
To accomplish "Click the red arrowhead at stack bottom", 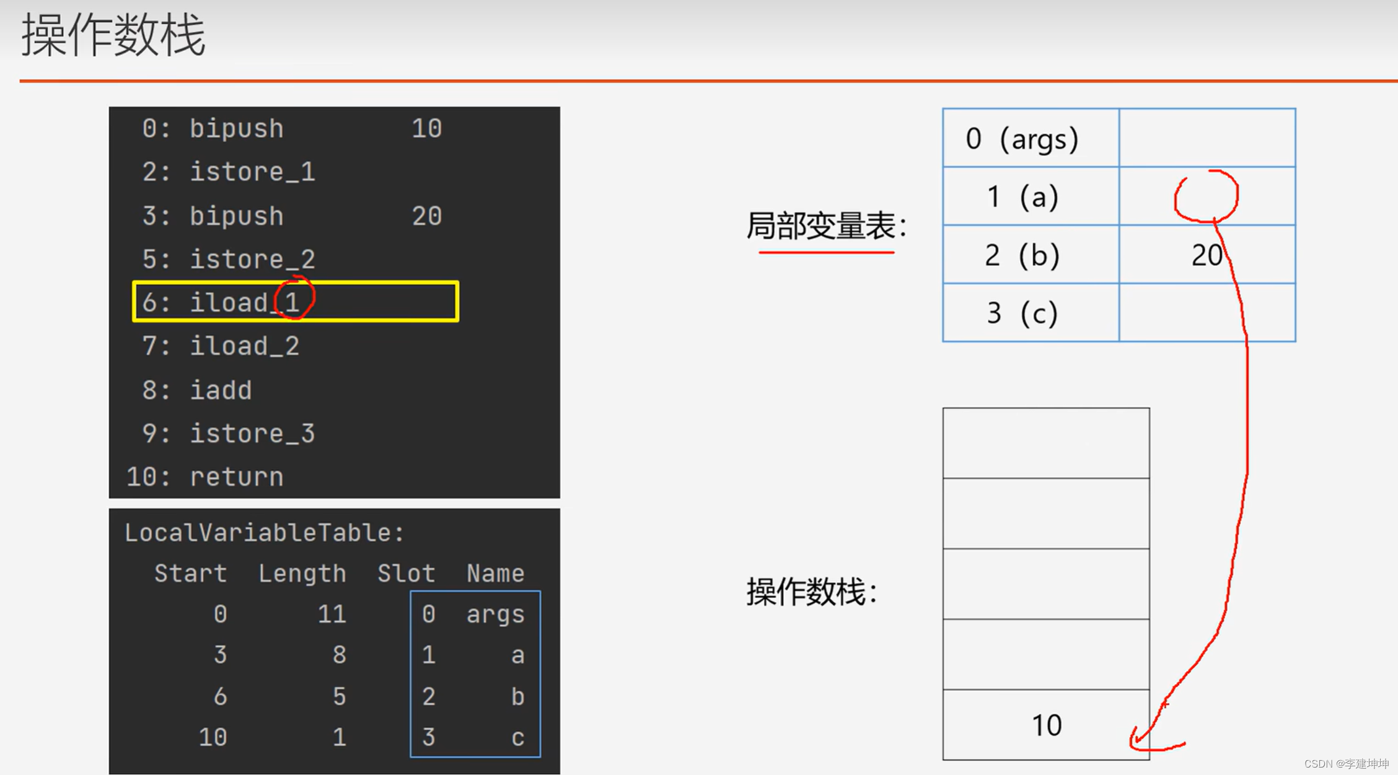I will coord(1138,739).
